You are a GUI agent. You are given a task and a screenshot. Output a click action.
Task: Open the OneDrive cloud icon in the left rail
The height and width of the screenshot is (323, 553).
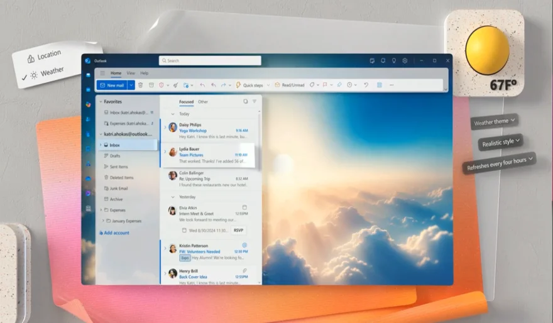coord(88,178)
